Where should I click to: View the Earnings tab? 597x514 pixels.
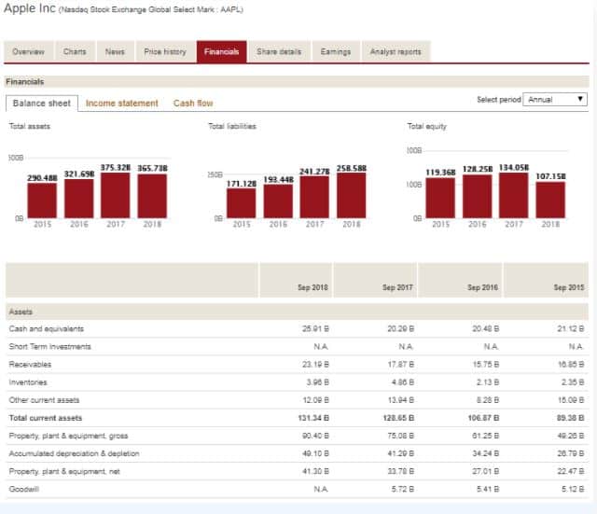[x=336, y=51]
